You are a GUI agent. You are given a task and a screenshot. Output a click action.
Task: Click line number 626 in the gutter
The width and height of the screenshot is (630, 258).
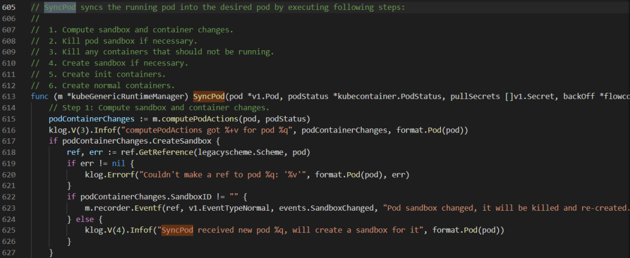[x=8, y=242]
